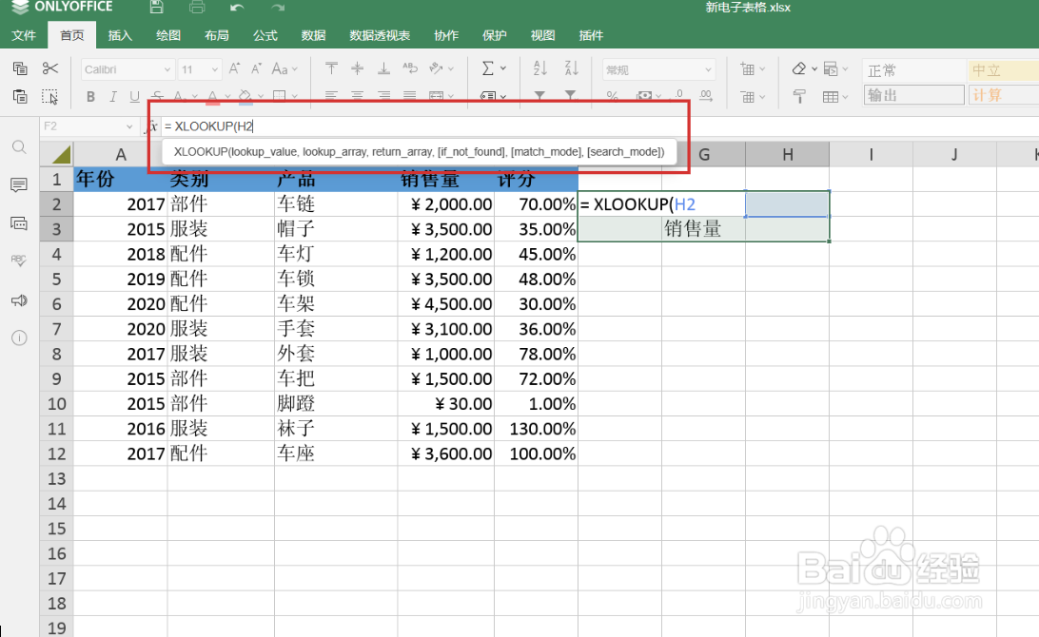This screenshot has height=637, width=1039.
Task: Open the font color picker
Action: point(213,94)
